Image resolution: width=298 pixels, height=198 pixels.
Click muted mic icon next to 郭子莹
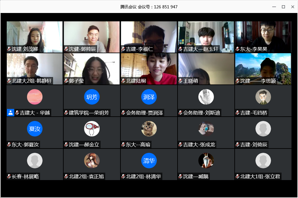[x=66, y=81]
